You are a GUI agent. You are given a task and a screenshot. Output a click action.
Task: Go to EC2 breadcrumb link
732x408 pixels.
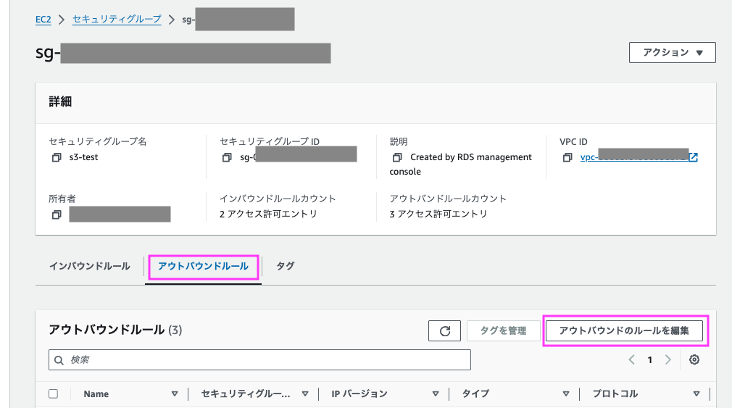point(43,19)
